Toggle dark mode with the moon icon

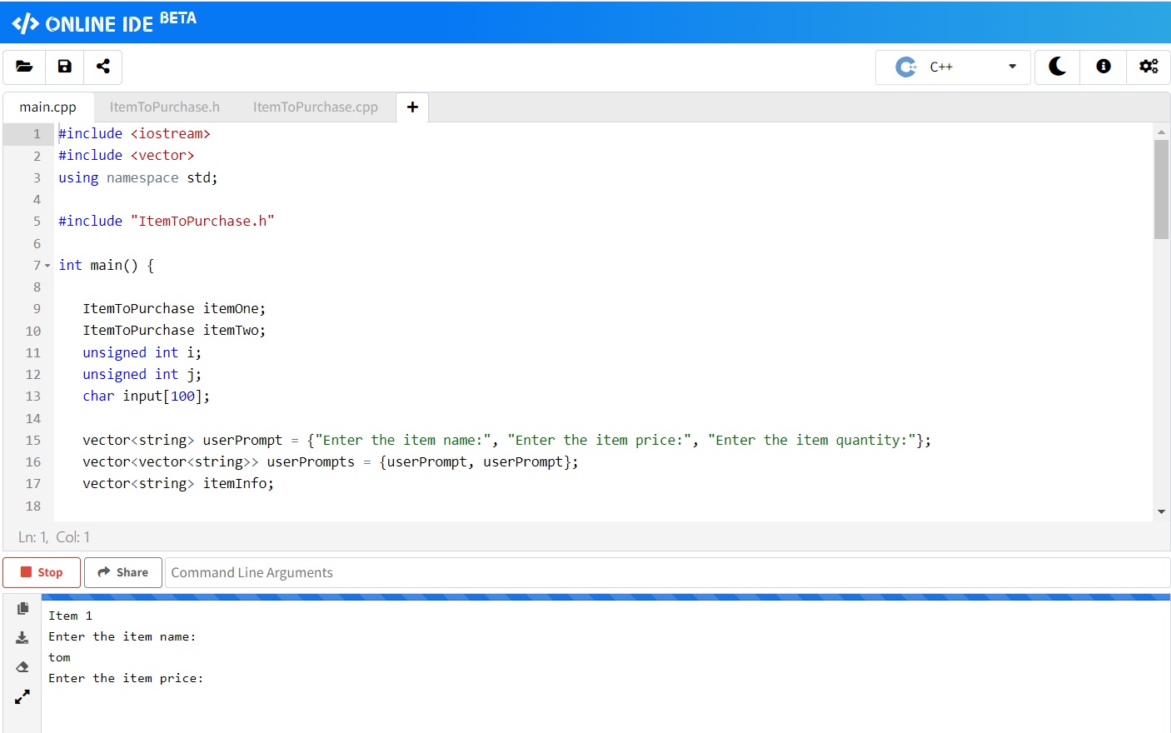pos(1057,67)
